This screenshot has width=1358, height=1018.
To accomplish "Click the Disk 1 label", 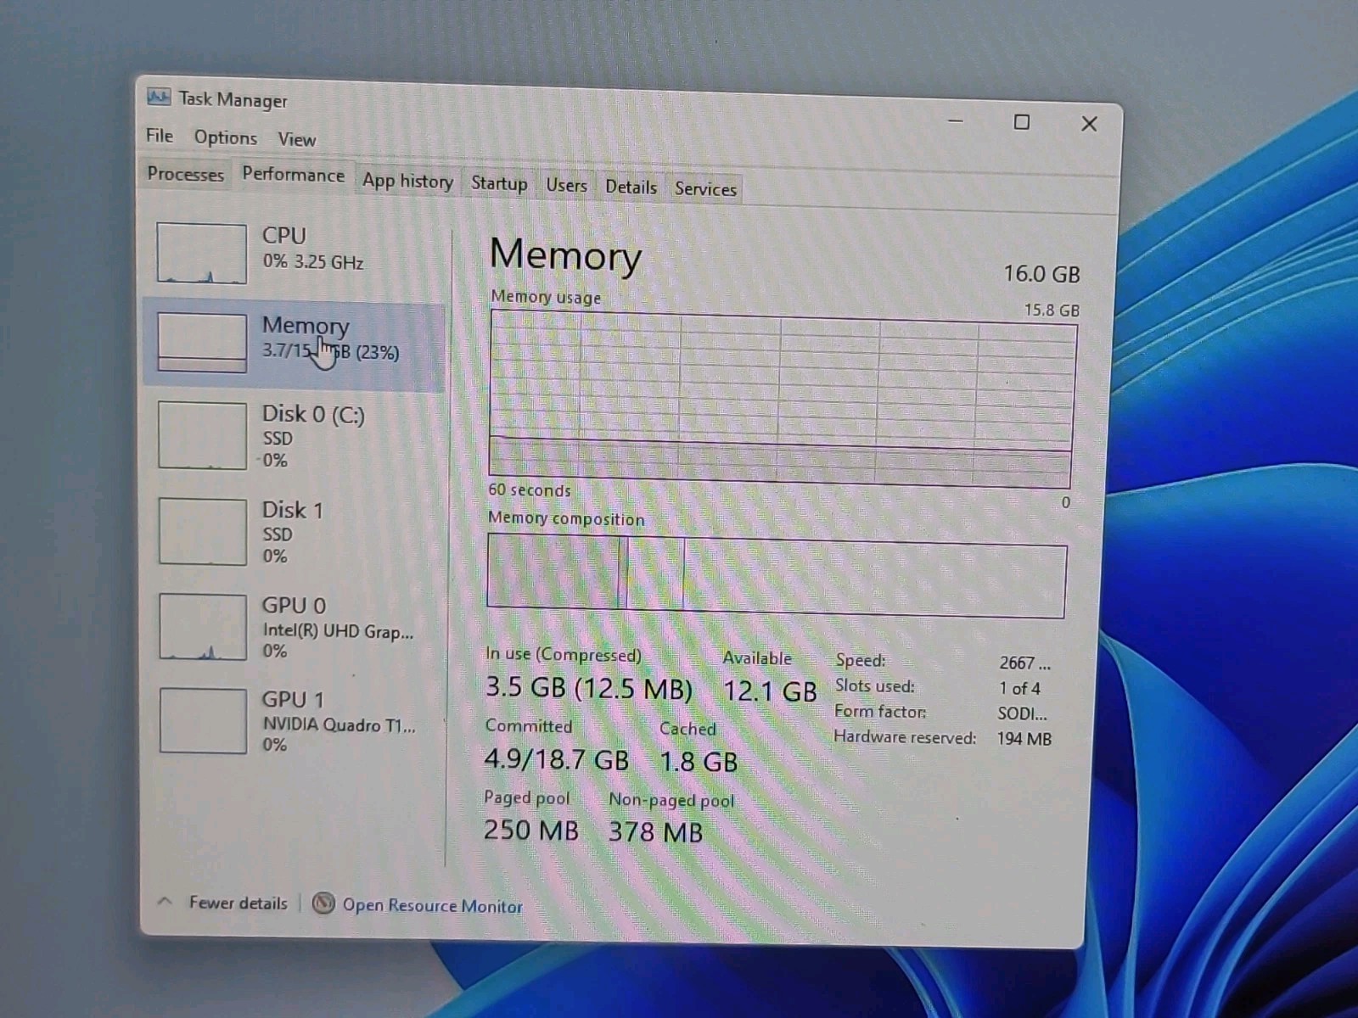I will [x=292, y=510].
